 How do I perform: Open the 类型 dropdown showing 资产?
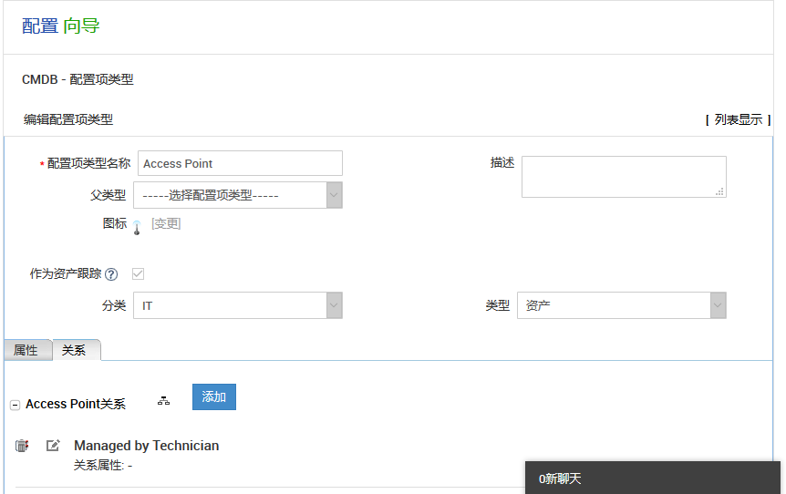tap(621, 306)
